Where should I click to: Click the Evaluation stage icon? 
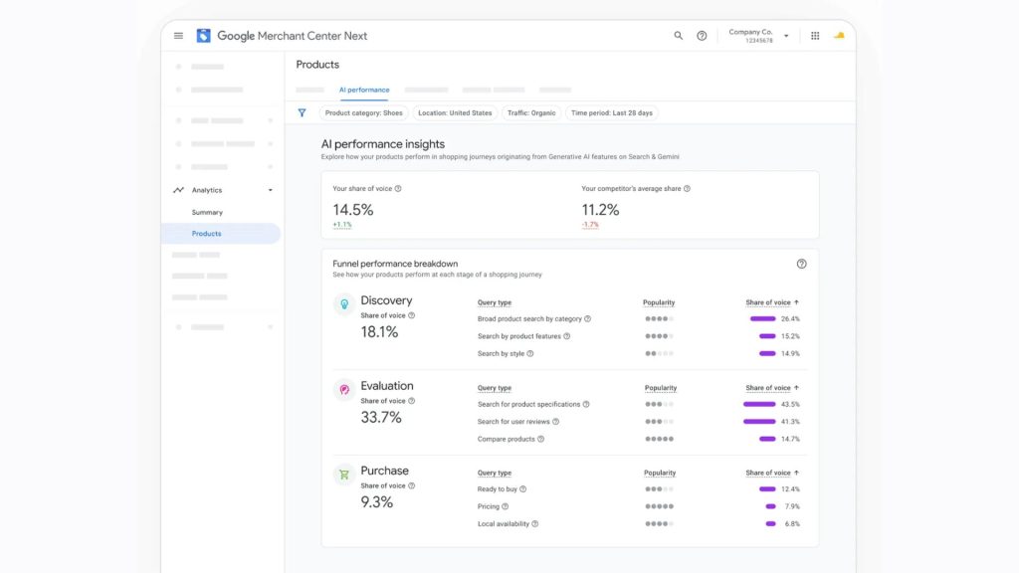click(x=344, y=389)
